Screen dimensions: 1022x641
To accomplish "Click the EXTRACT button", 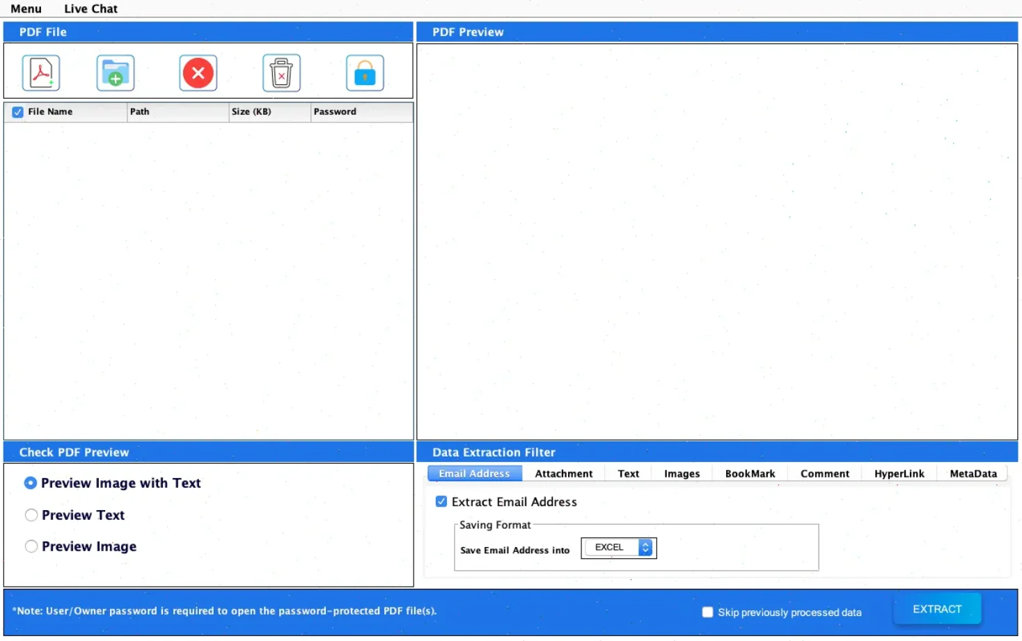I will (937, 609).
